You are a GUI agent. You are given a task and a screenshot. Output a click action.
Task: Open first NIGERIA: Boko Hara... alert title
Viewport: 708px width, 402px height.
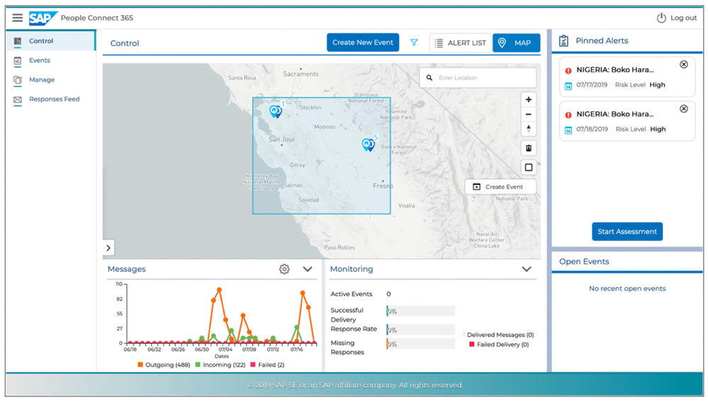coord(614,70)
